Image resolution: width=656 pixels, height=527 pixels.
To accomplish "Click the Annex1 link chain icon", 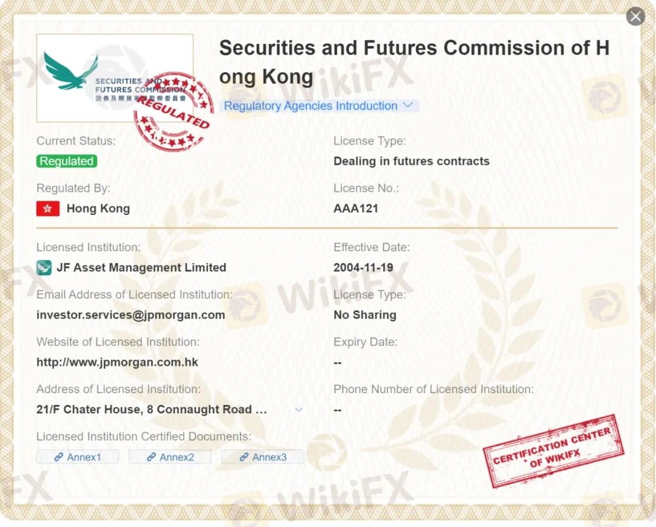I will click(x=59, y=457).
